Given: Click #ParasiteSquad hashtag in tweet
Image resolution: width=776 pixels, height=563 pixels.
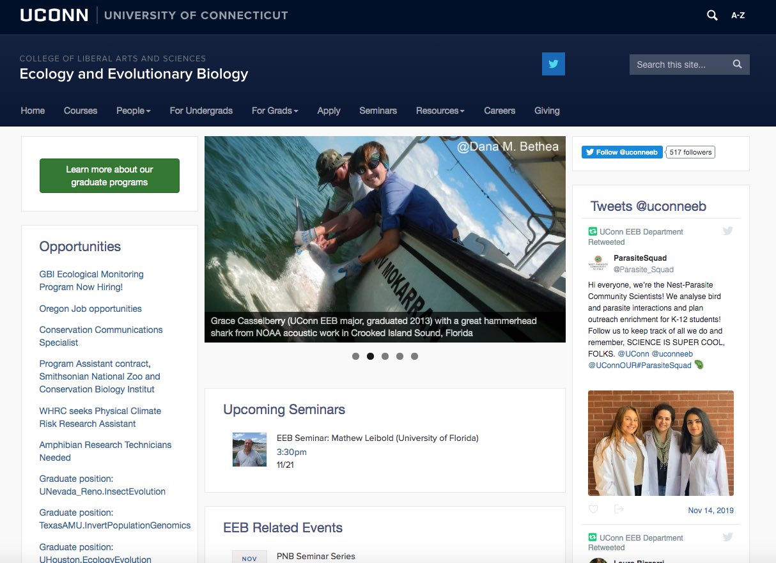Looking at the screenshot, I should tap(665, 365).
